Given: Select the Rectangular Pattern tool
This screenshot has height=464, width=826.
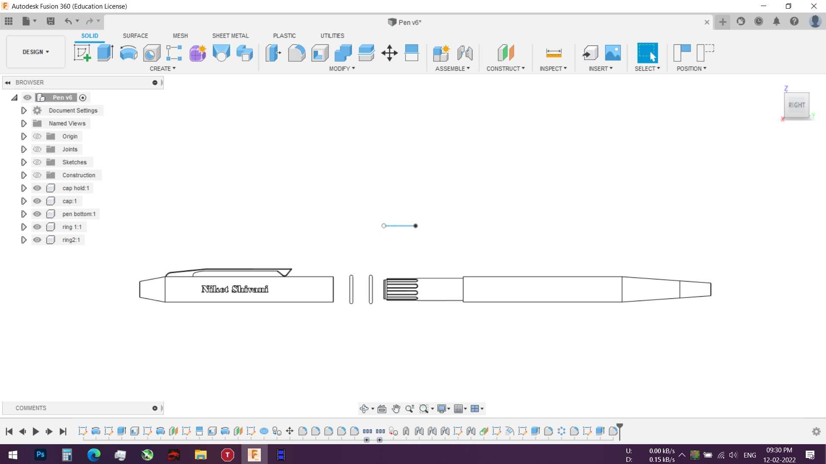Looking at the screenshot, I should (174, 53).
